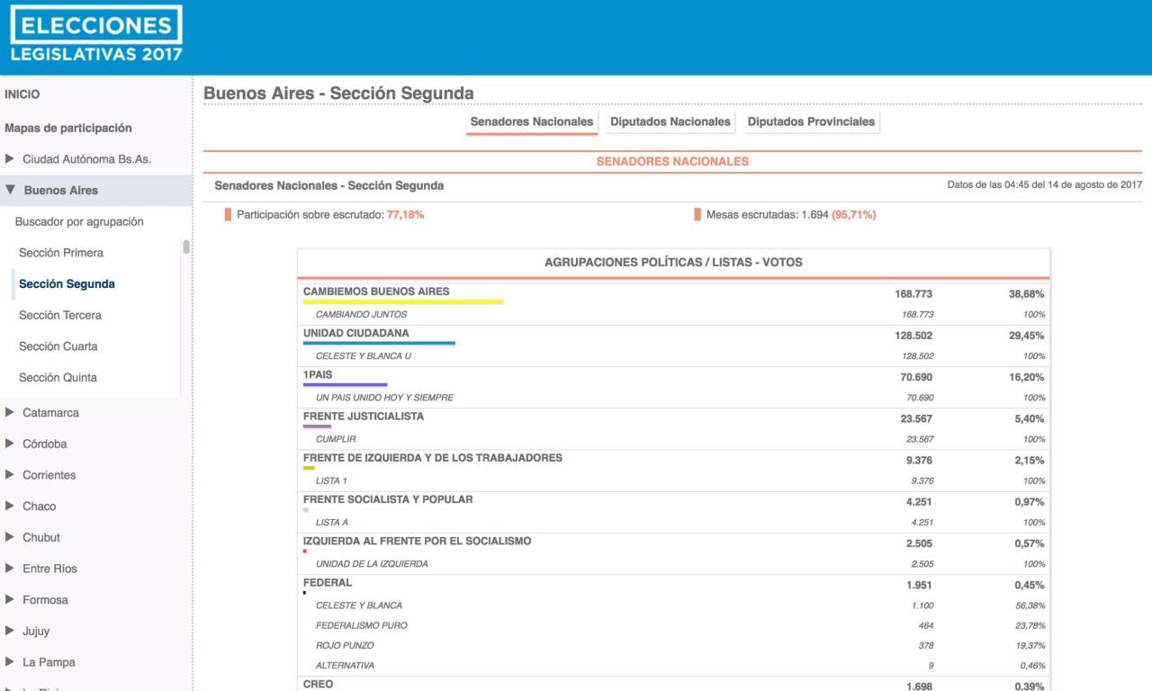
Task: Switch to Senadores Nacionales tab
Action: point(532,121)
